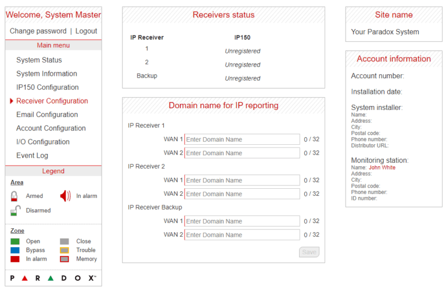Click the Paradox logo at sidebar bottom
This screenshot has height=289, width=446.
coord(53,278)
